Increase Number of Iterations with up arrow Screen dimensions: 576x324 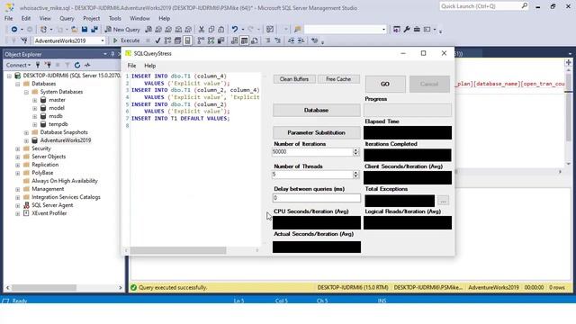coord(355,150)
